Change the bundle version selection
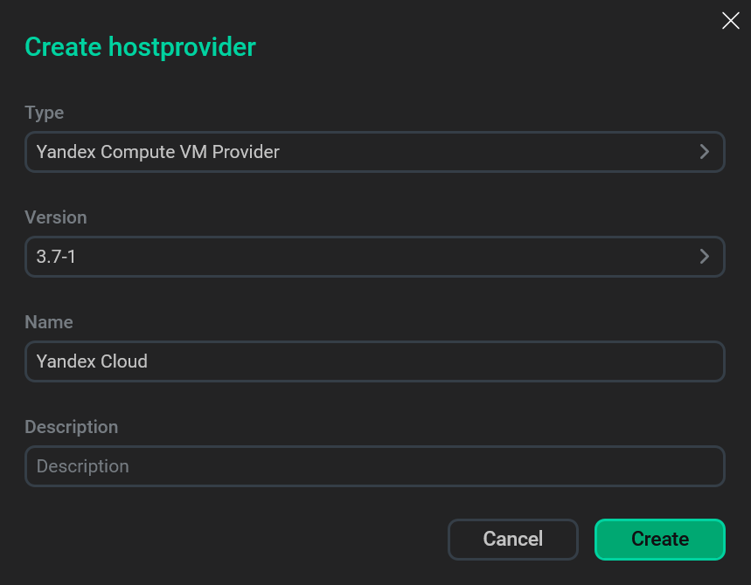Image resolution: width=751 pixels, height=585 pixels. coord(374,257)
